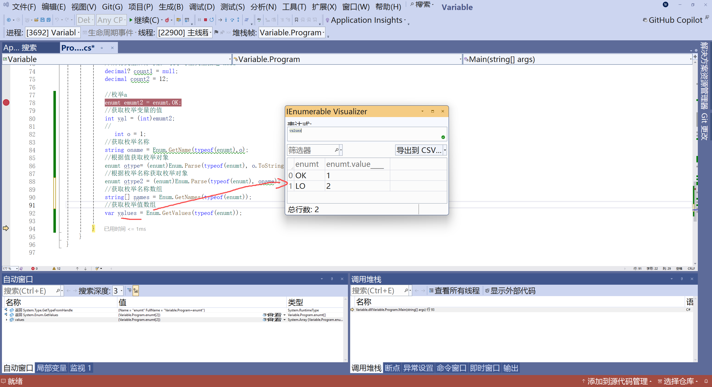Click the Step Into arrow icon
712x387 pixels.
(x=226, y=20)
